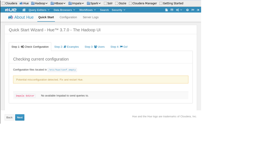Open the File Browser document icon

166,10
